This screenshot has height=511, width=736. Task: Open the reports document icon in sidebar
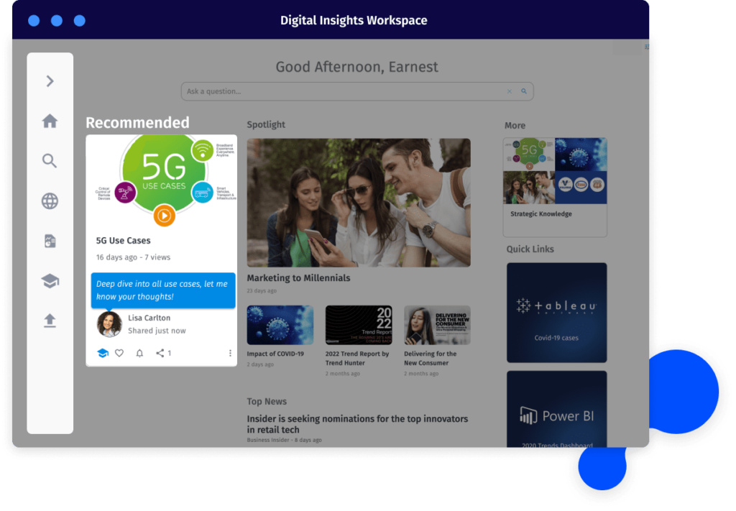pyautogui.click(x=50, y=241)
